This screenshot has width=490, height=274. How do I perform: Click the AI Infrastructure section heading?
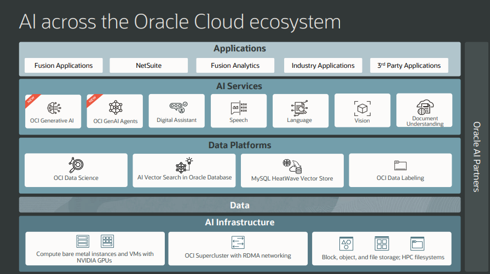tap(240, 222)
